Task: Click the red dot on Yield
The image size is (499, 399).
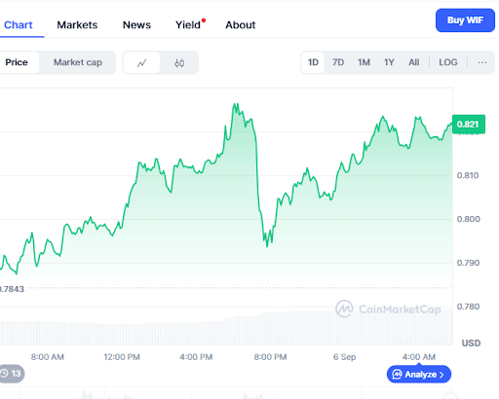Action: click(x=204, y=20)
